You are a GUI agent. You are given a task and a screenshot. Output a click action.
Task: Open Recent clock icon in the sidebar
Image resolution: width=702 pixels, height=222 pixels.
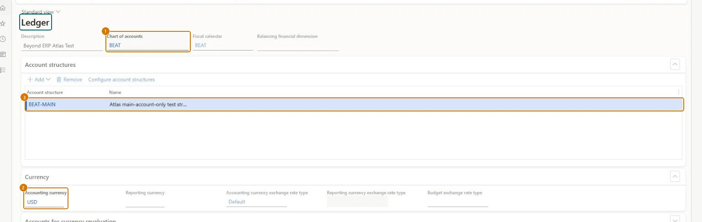(3, 39)
